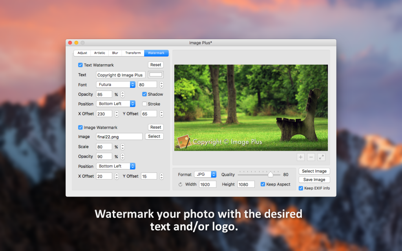The image size is (402, 251).
Task: Enable the Stroke checkbox
Action: click(144, 104)
